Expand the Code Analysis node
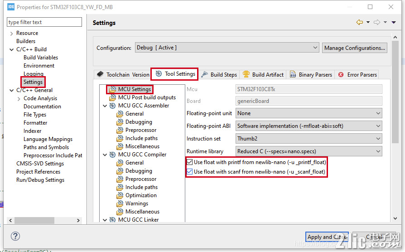Image resolution: width=405 pixels, height=252 pixels. tap(19, 99)
